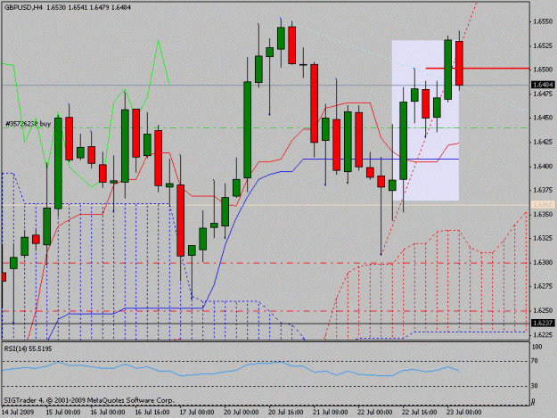Click the 1.6225 price scale label

(x=543, y=334)
